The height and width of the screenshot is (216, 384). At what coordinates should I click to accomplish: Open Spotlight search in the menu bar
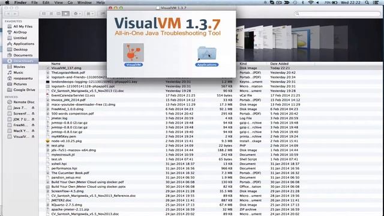pyautogui.click(x=367, y=2)
